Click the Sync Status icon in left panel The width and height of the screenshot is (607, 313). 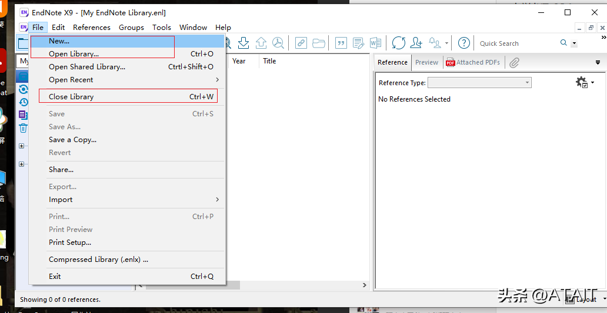23,89
